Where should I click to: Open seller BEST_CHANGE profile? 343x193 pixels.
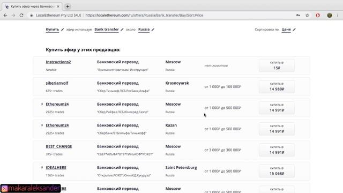[59, 146]
